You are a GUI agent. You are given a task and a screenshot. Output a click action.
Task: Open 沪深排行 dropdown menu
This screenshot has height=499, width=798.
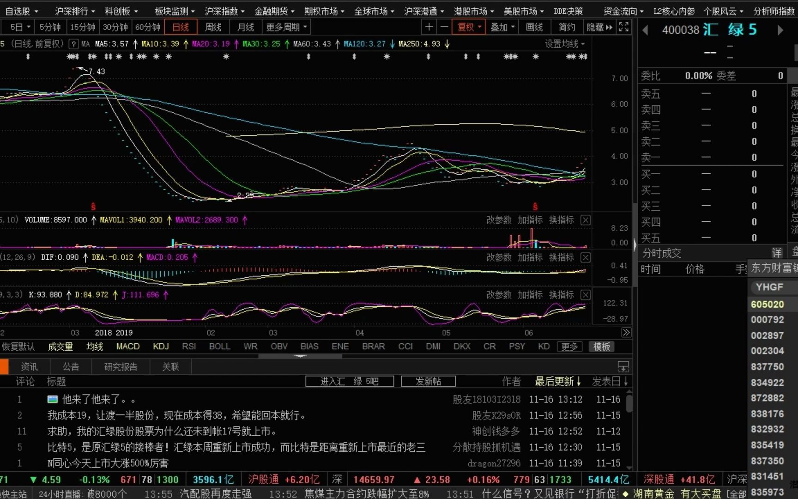pos(75,11)
